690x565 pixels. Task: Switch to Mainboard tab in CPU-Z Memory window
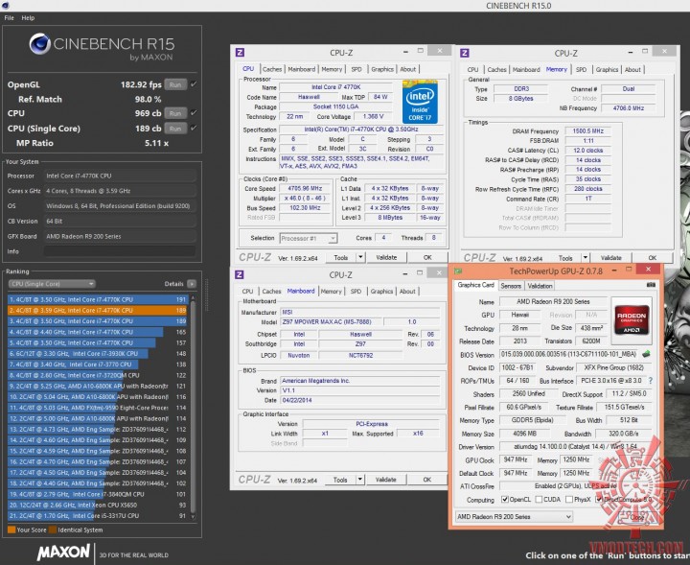[526, 70]
